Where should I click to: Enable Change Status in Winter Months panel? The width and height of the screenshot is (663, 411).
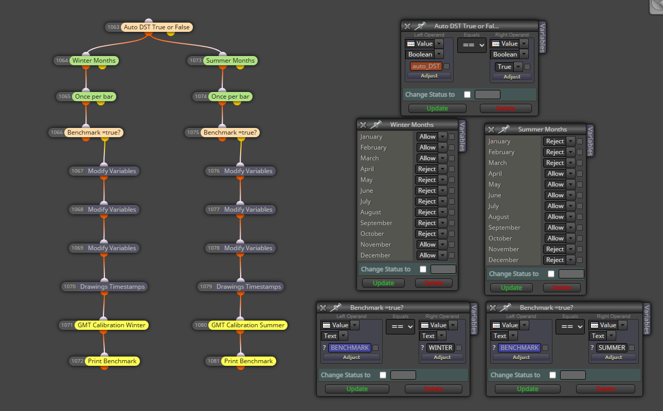point(423,269)
